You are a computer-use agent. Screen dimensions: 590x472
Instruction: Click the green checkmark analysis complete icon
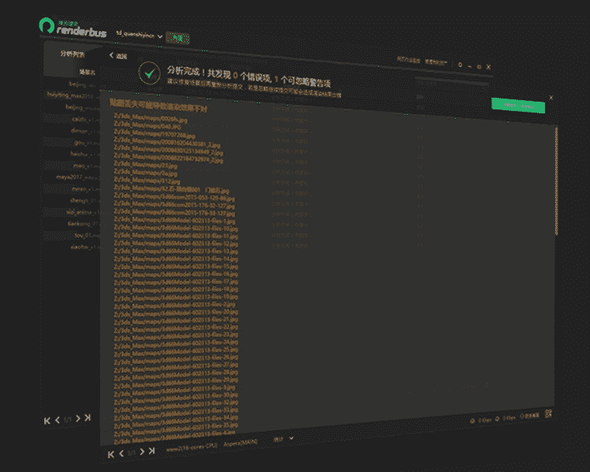149,73
